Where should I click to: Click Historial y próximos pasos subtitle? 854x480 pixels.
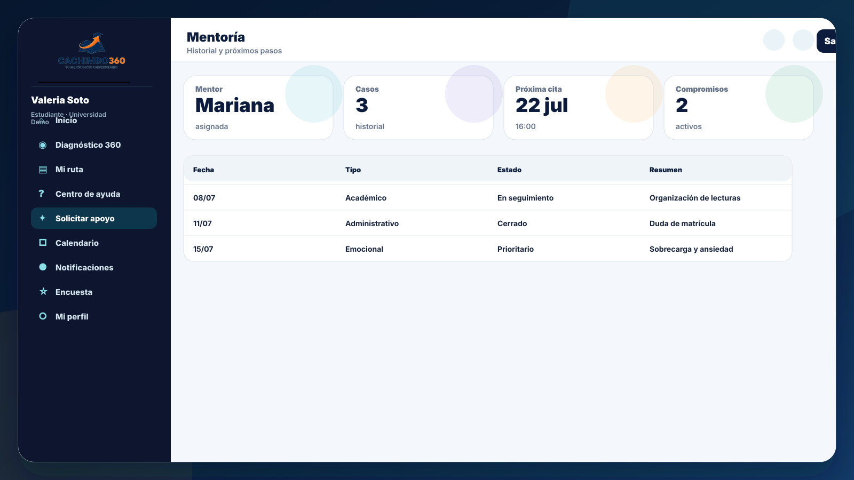(234, 51)
